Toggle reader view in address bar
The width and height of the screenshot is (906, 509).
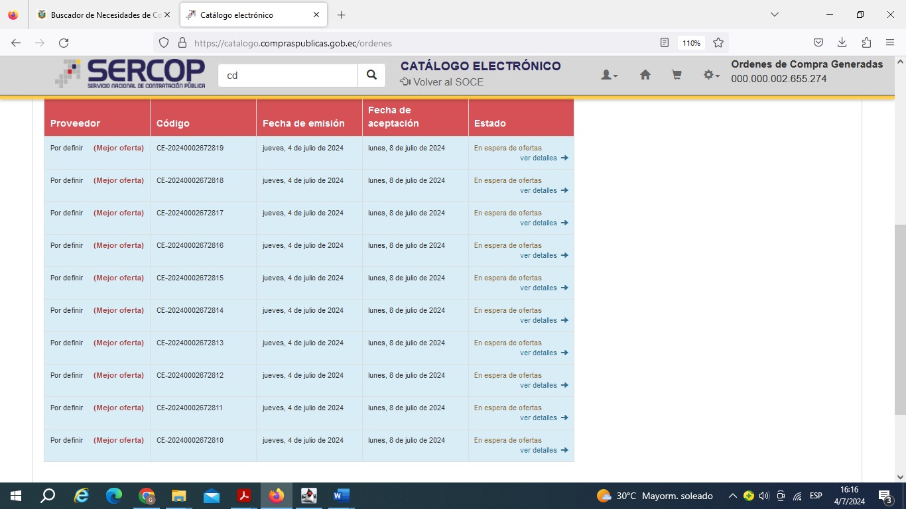pyautogui.click(x=665, y=43)
